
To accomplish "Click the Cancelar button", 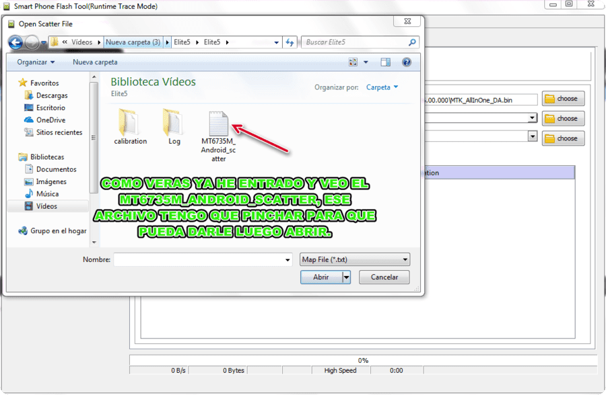I will [384, 277].
